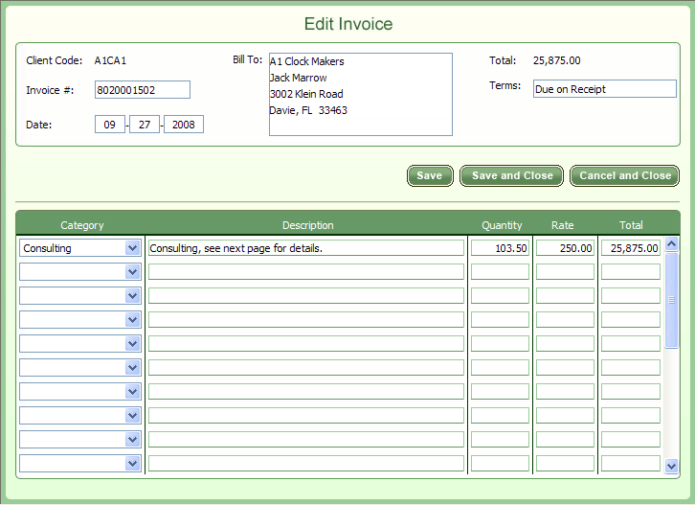This screenshot has height=505, width=695.
Task: Click the Save and Close button
Action: [511, 175]
